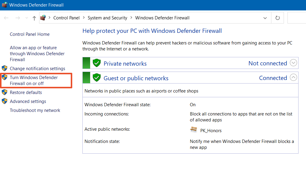Image resolution: width=306 pixels, height=182 pixels.
Task: Click the Not connected status text
Action: coord(267,63)
